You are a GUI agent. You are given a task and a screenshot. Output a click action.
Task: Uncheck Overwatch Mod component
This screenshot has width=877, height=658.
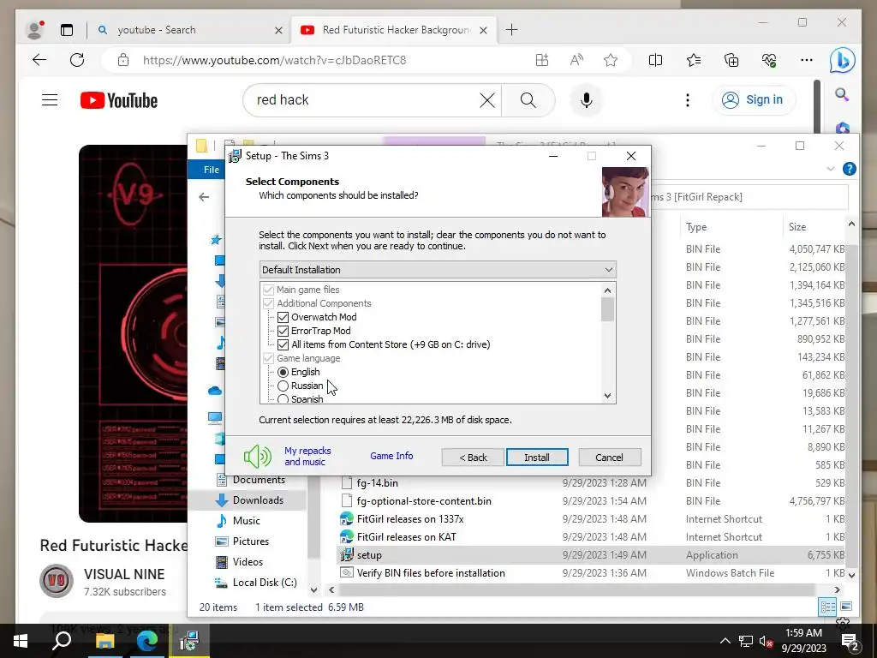click(x=283, y=317)
